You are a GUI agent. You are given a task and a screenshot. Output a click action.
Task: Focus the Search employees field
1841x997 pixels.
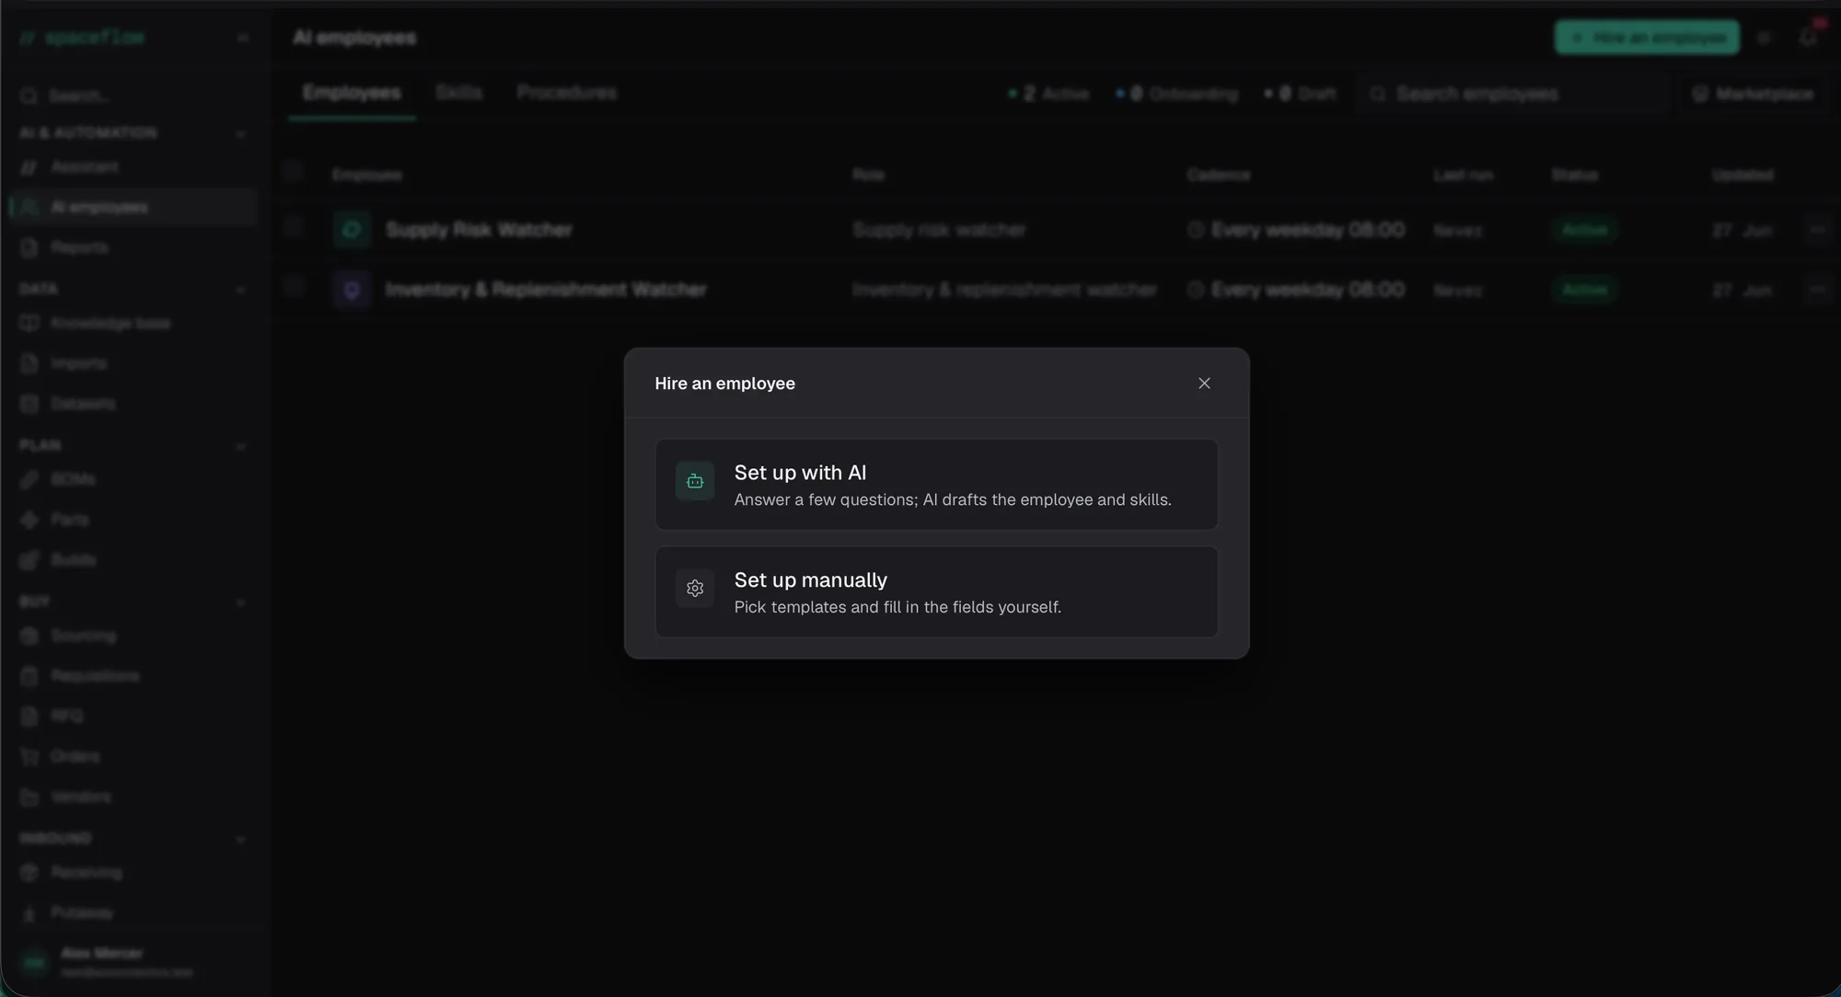click(x=1513, y=94)
